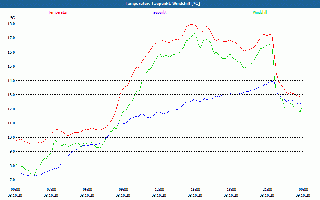320x200 pixels.
Task: Click the °C unit label on the y-axis
Action: pyautogui.click(x=13, y=18)
